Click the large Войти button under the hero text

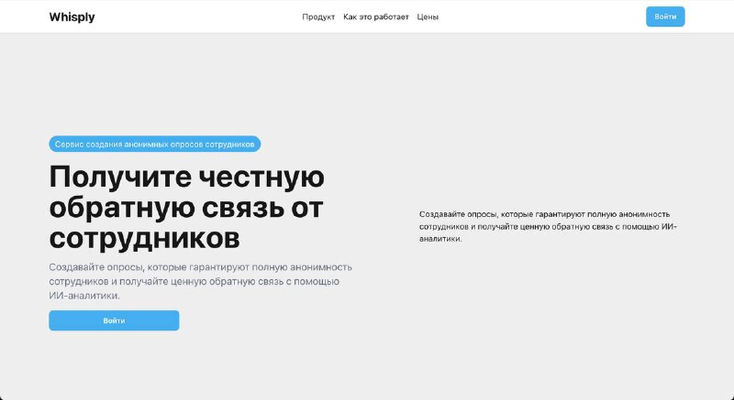[114, 320]
